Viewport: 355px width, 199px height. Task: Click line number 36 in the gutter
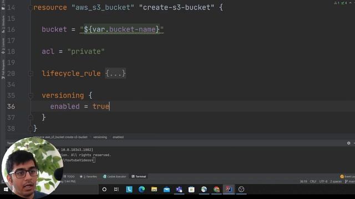click(x=11, y=106)
